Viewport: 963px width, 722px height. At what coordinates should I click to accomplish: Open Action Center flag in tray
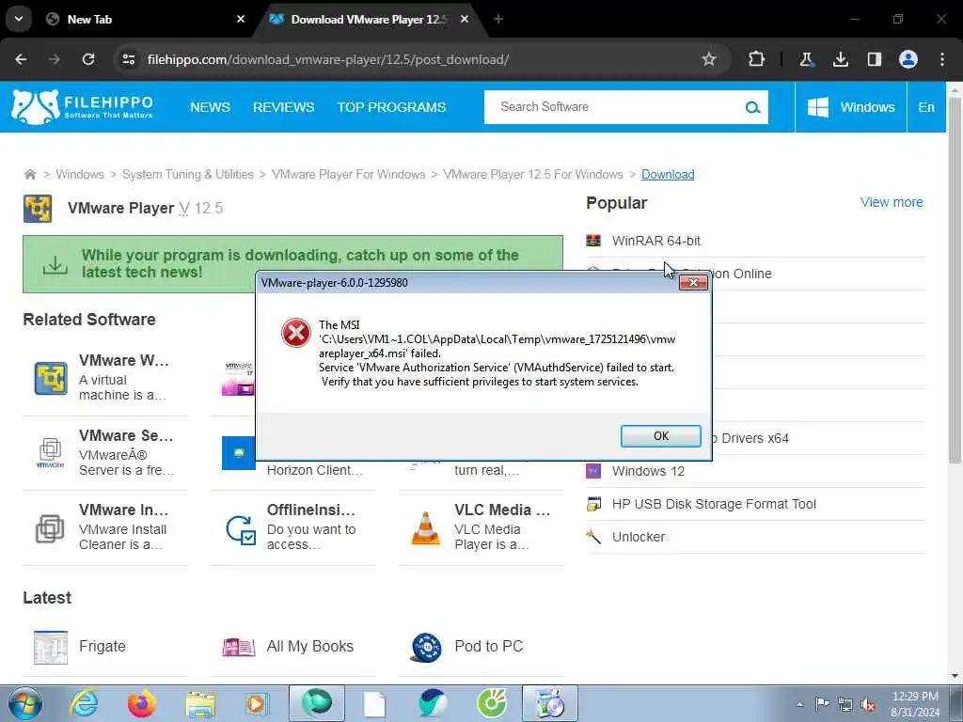tap(821, 704)
